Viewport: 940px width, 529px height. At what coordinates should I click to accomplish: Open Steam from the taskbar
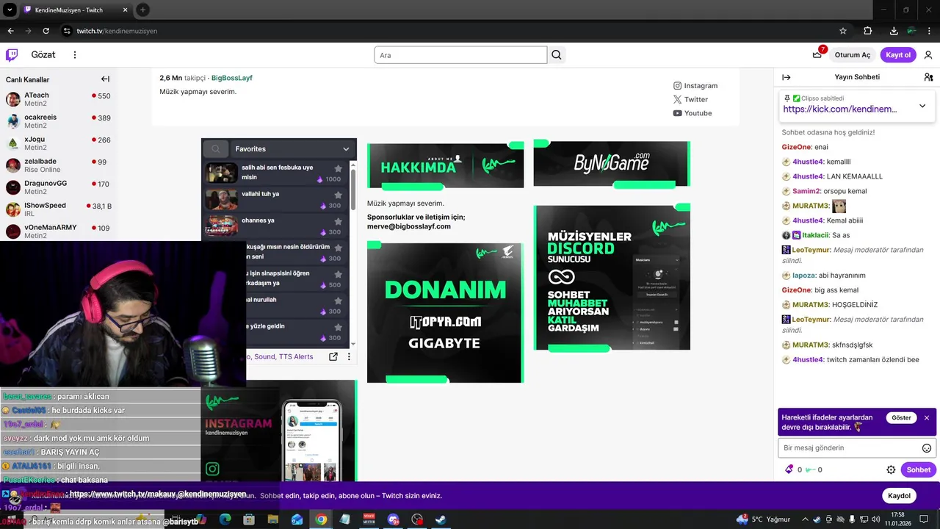(x=441, y=519)
